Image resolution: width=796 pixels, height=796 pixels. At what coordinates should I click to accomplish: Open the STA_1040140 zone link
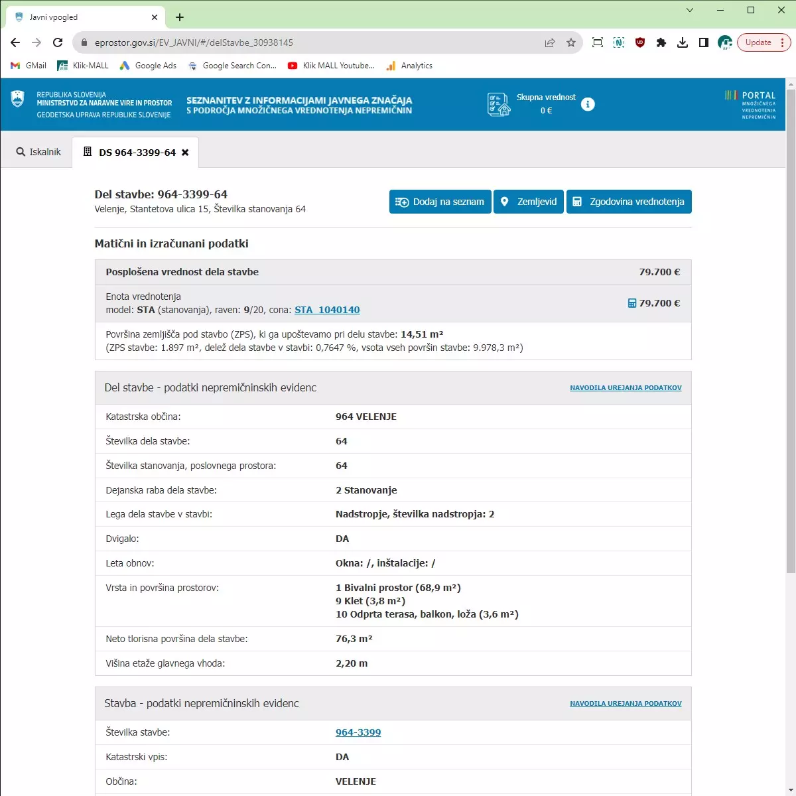[327, 310]
